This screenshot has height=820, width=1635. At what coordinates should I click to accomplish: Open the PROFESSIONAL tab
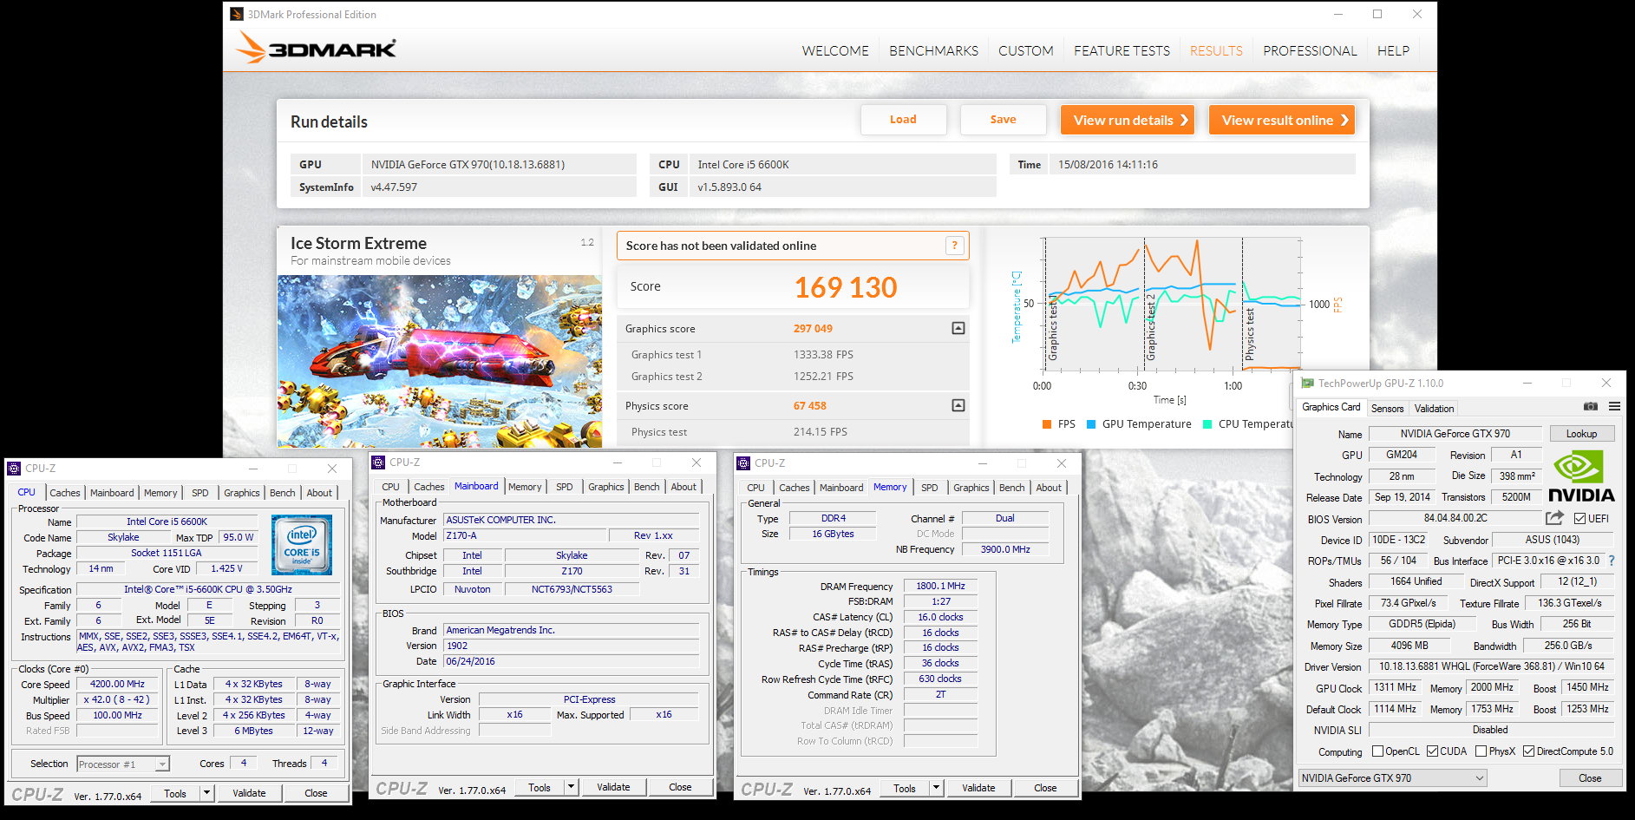(1310, 51)
